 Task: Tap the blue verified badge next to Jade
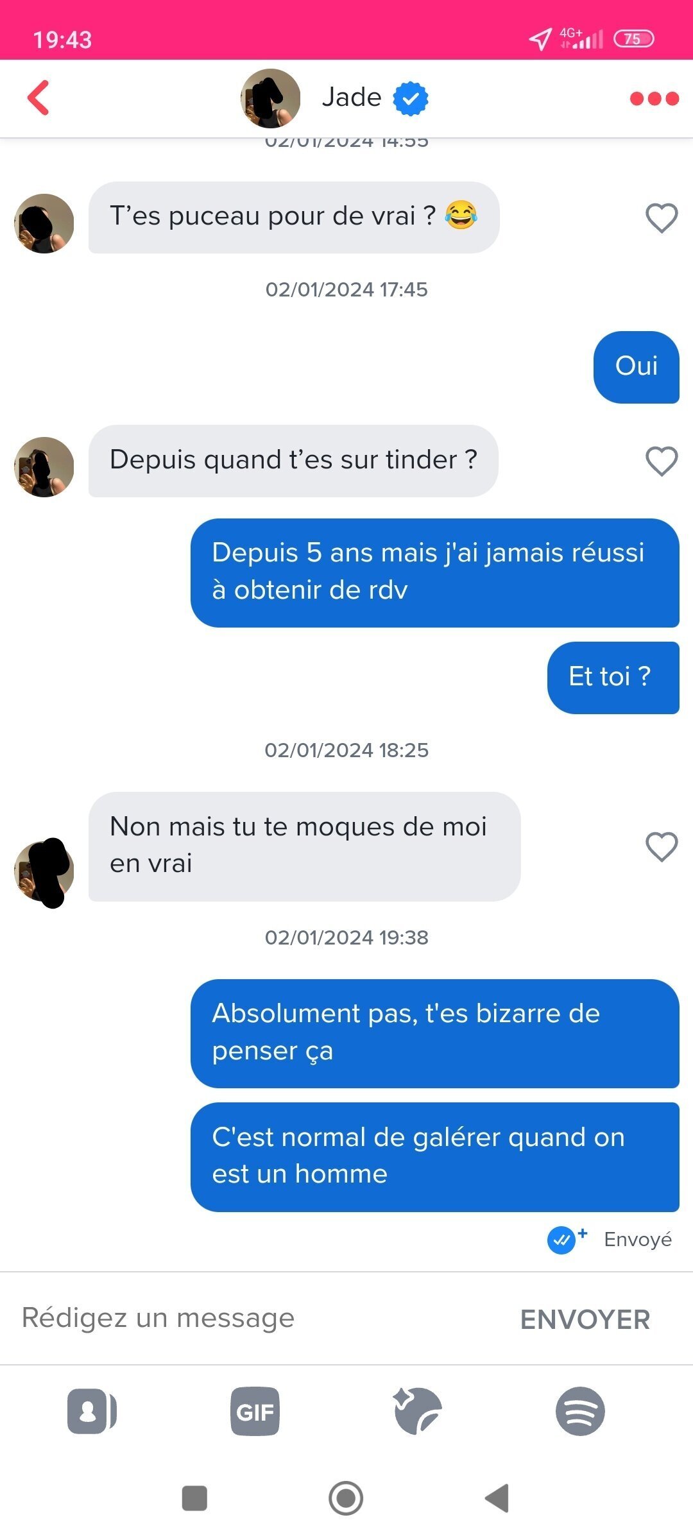[411, 98]
